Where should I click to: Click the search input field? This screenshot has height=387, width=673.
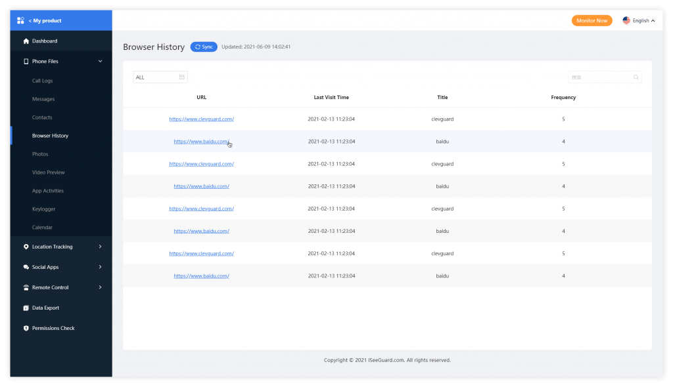click(x=605, y=77)
